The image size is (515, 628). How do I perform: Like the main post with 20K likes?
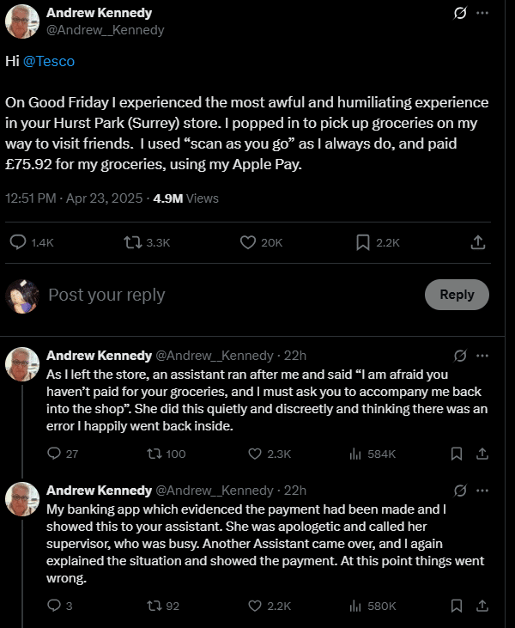[261, 242]
